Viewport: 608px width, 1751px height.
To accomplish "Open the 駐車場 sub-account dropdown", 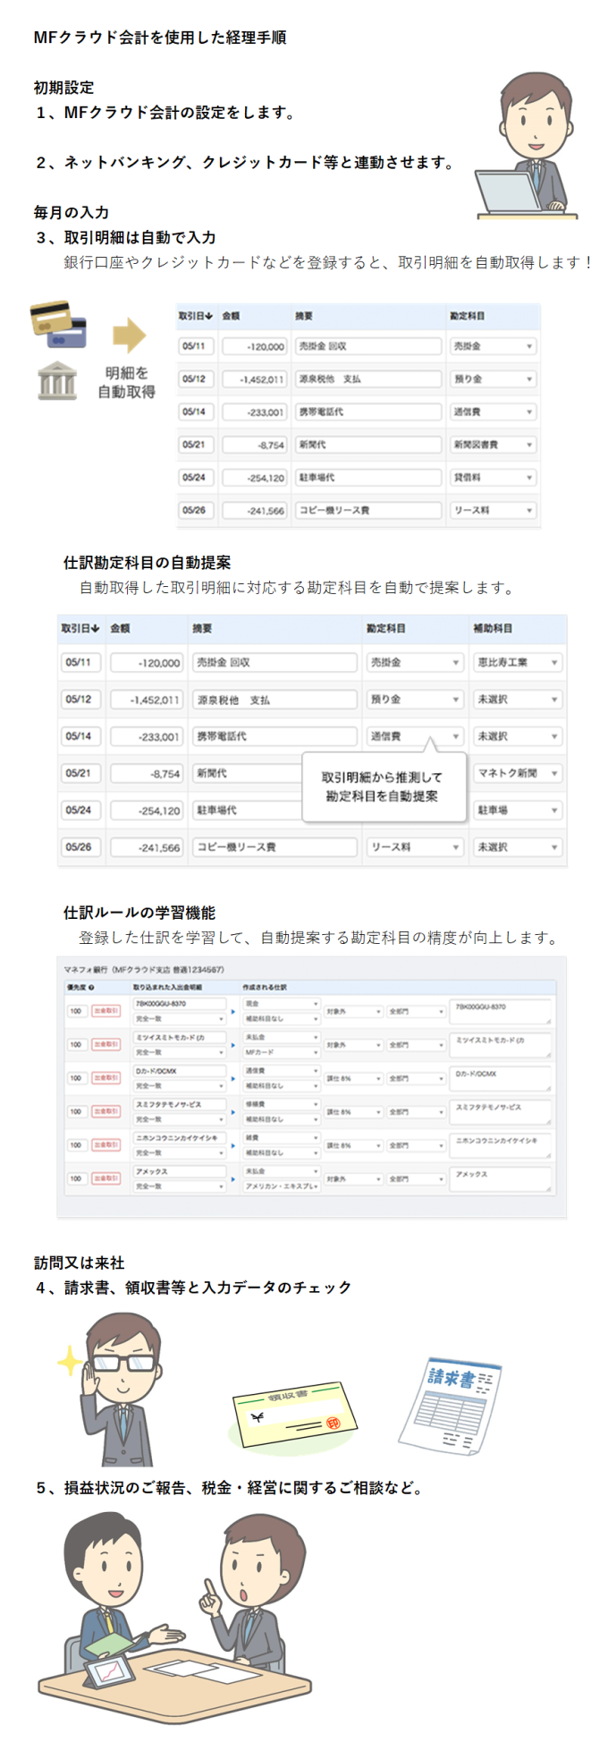I will [518, 810].
